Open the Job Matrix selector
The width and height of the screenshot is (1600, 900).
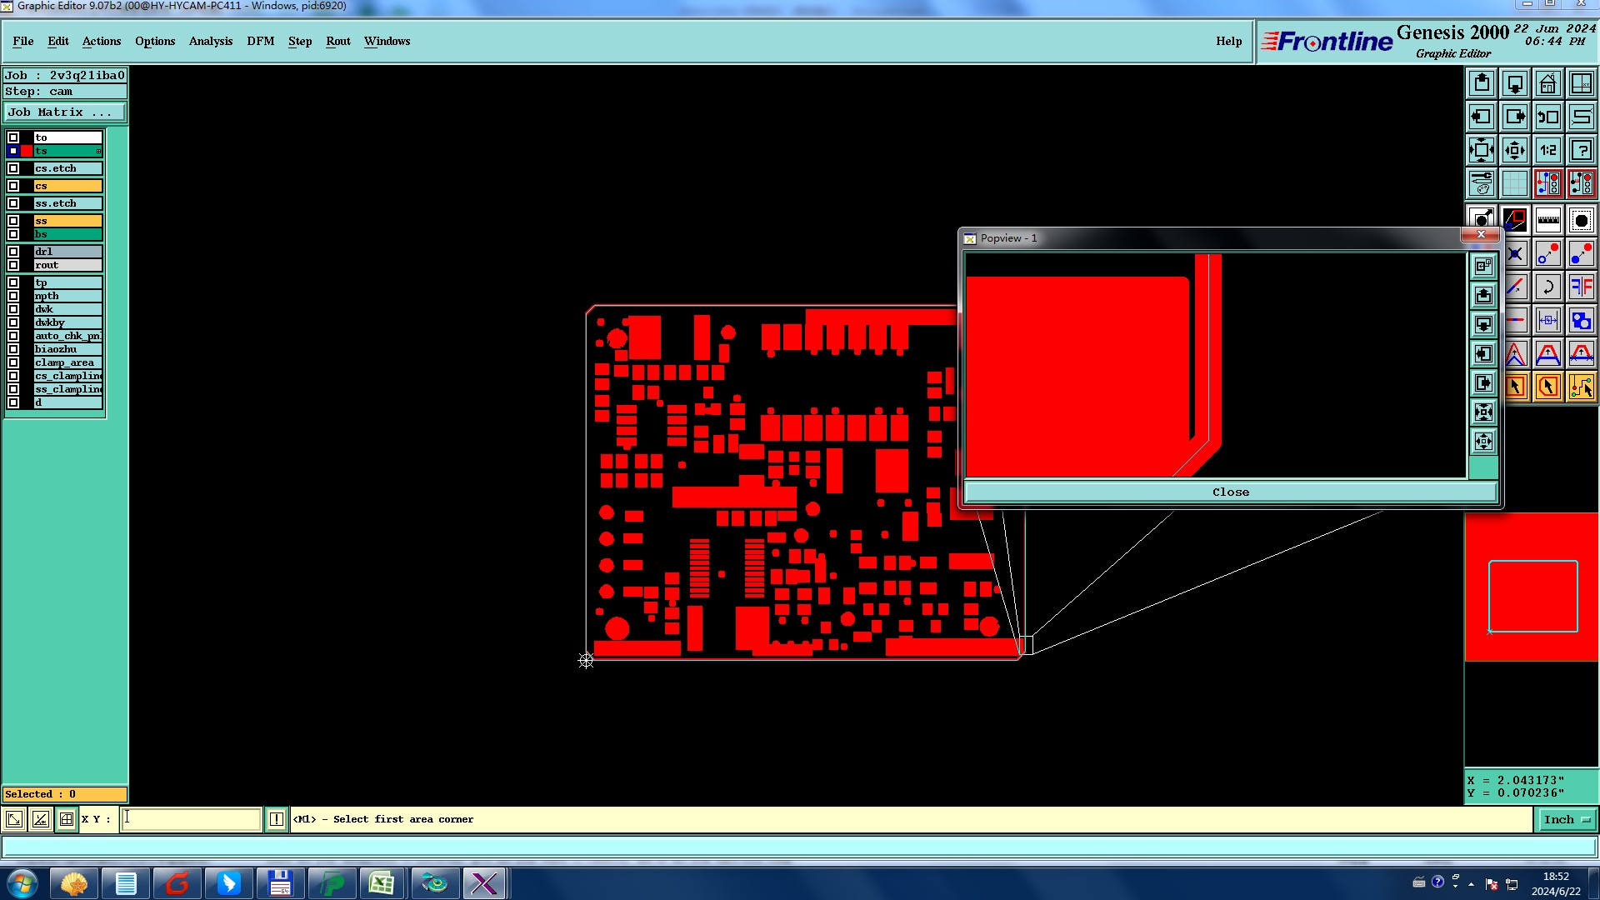pos(65,112)
